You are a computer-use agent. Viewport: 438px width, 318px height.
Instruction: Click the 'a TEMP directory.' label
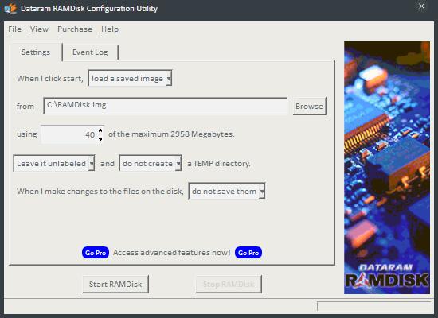pyautogui.click(x=219, y=164)
